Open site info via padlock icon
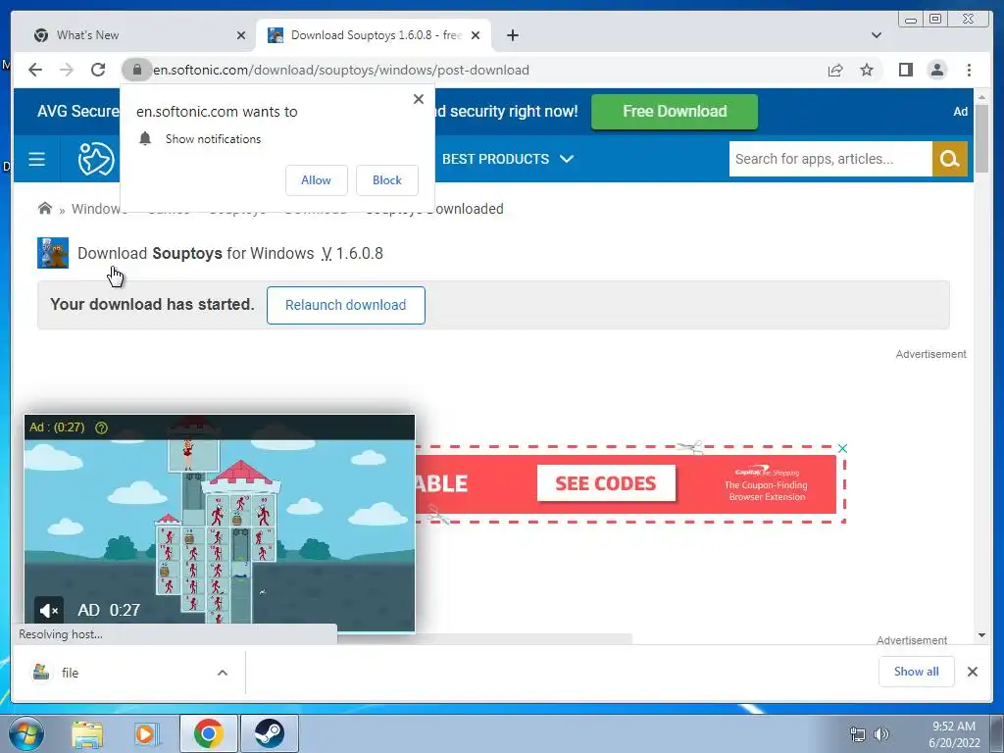Image resolution: width=1004 pixels, height=753 pixels. pyautogui.click(x=136, y=70)
